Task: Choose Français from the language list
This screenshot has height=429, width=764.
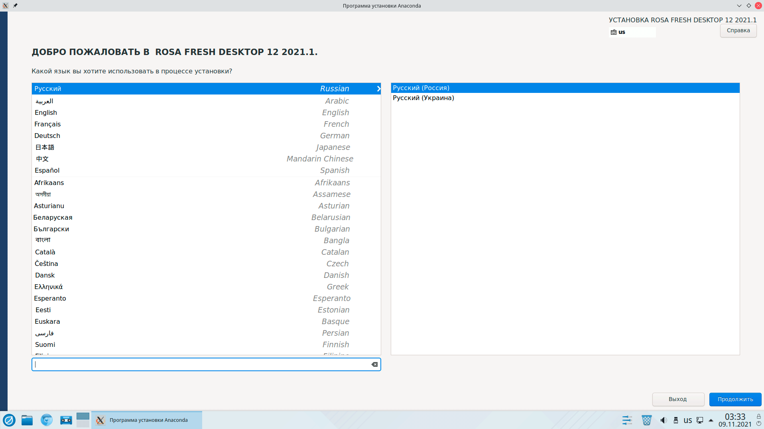Action: pyautogui.click(x=206, y=124)
